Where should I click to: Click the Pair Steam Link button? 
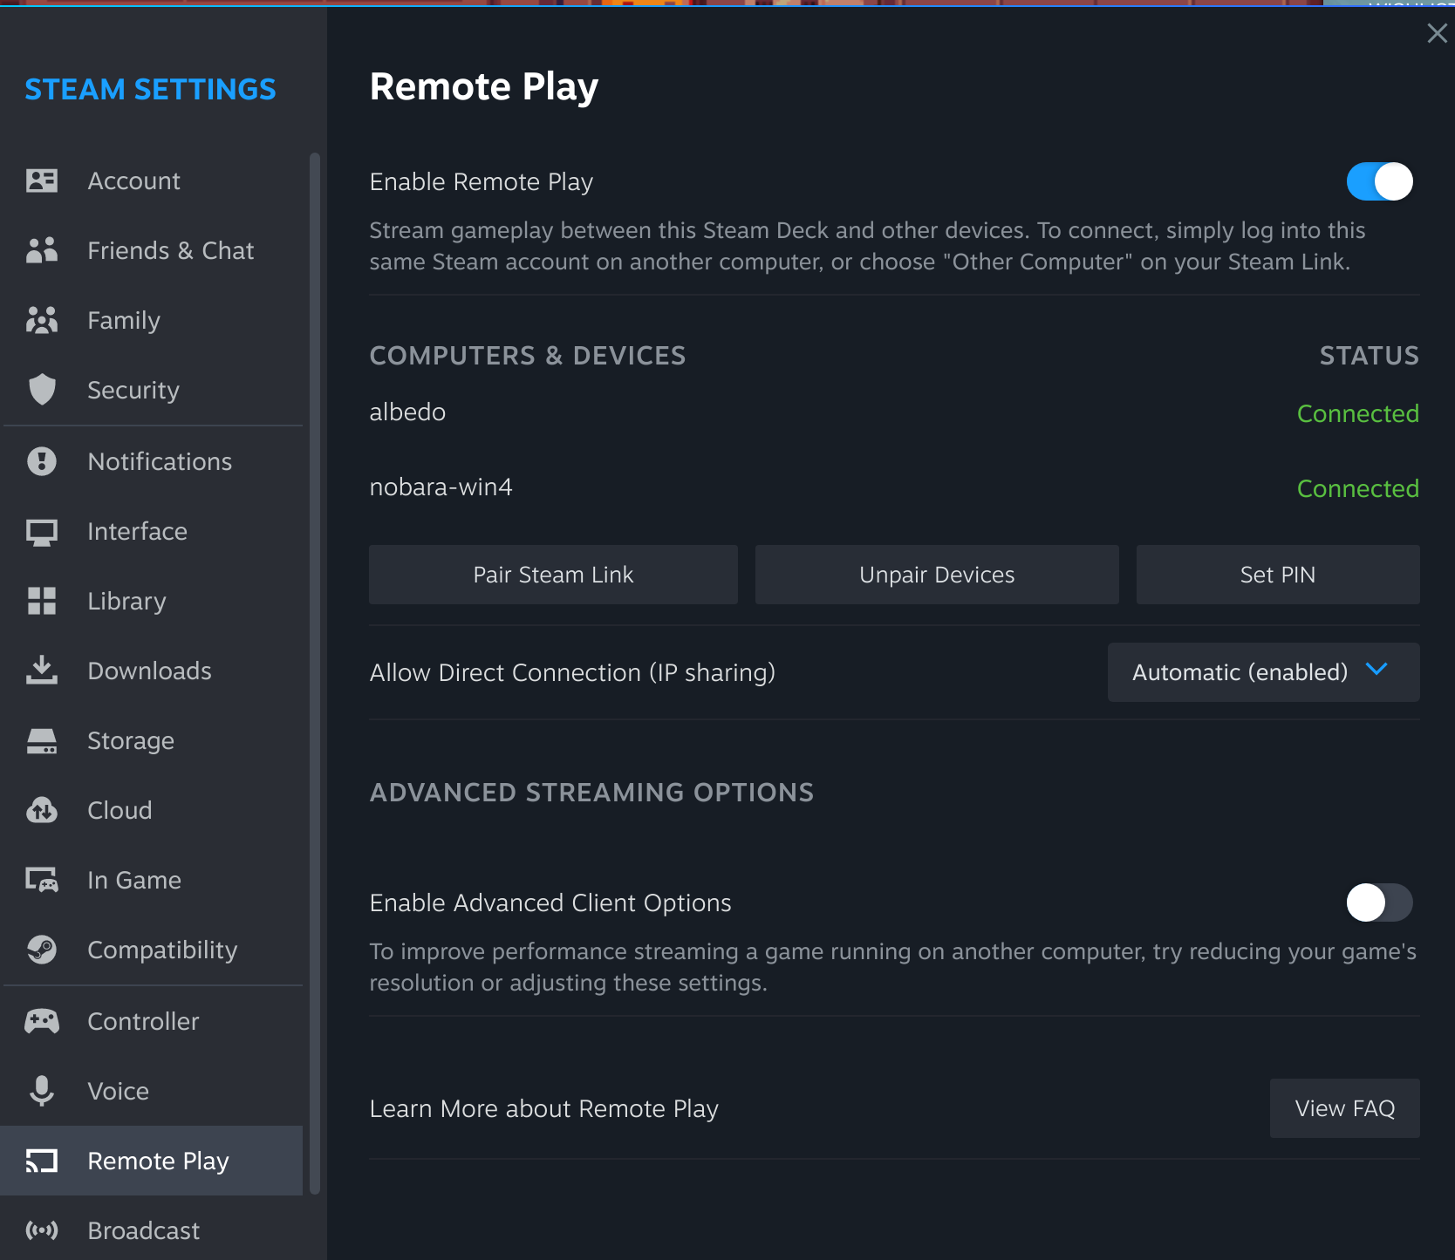[553, 574]
